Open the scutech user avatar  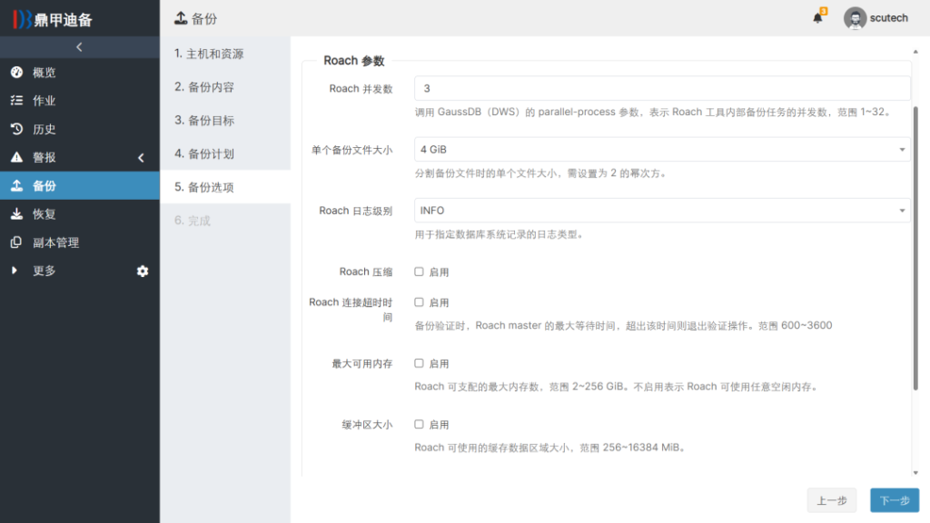tap(855, 18)
